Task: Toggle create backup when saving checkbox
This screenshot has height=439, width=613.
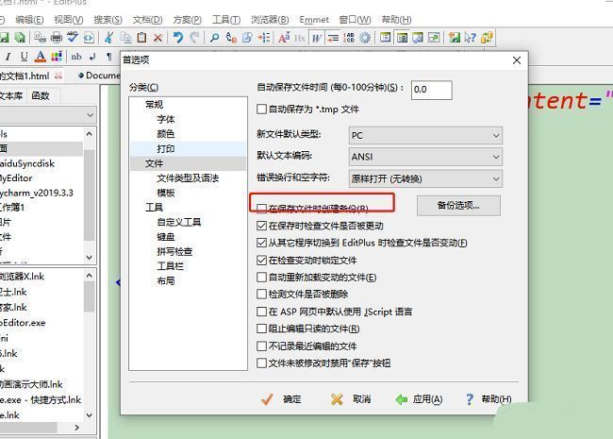Action: point(261,208)
